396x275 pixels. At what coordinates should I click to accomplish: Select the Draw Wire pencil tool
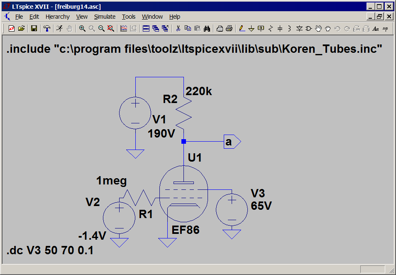(242, 29)
